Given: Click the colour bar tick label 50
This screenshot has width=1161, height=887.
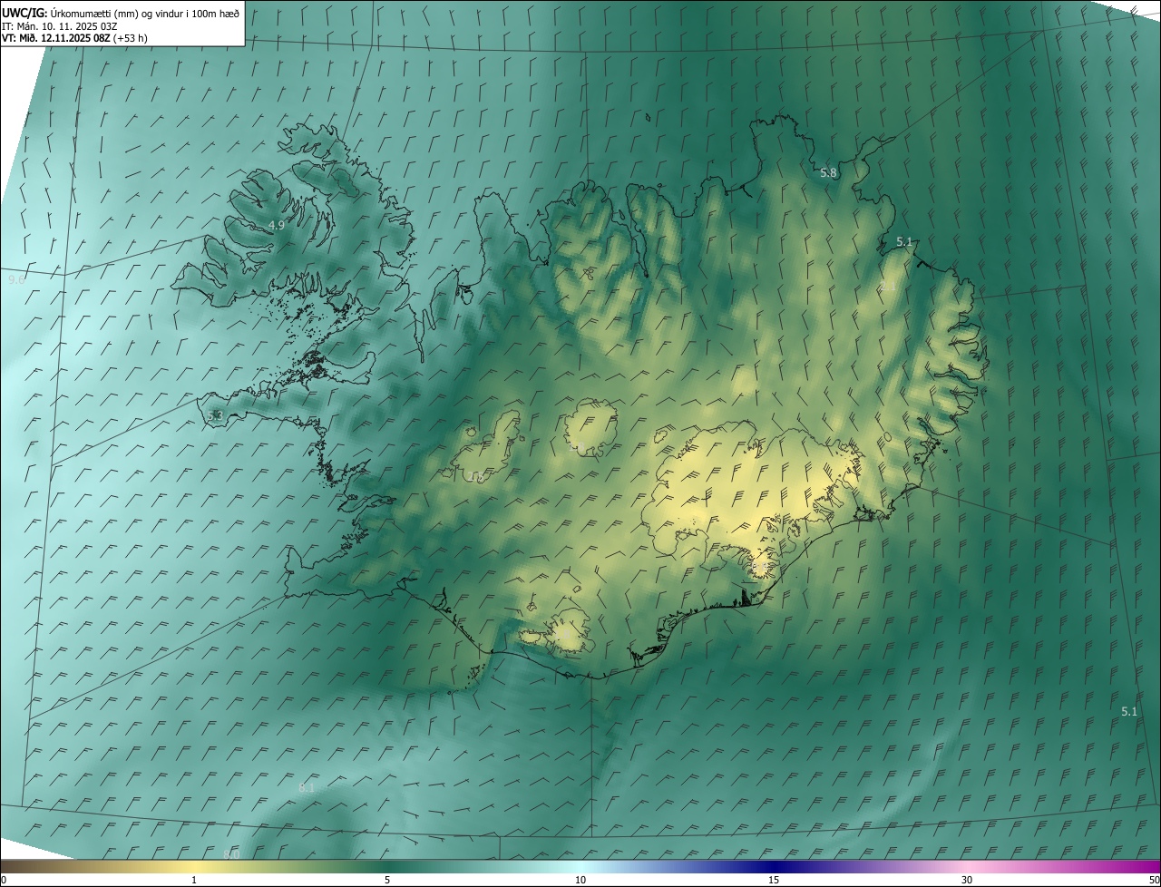Looking at the screenshot, I should point(1154,880).
